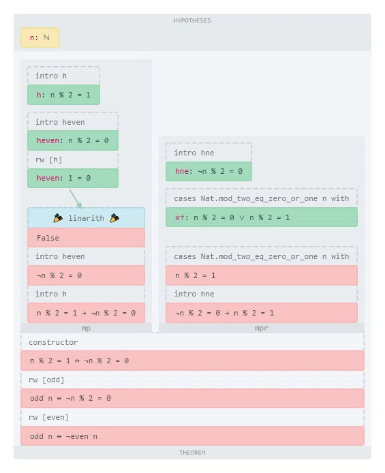Click the rw [odd] tactic row
This screenshot has width=385, height=473.
[192, 380]
